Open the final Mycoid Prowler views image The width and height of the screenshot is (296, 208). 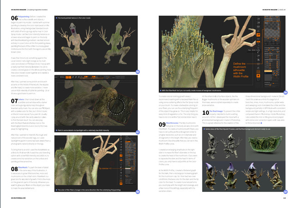tap(244, 160)
